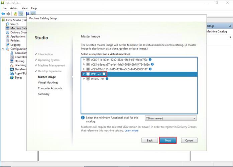Click the Forward arrow toolbar icon
This screenshot has height=167, width=233.
[x=8, y=14]
